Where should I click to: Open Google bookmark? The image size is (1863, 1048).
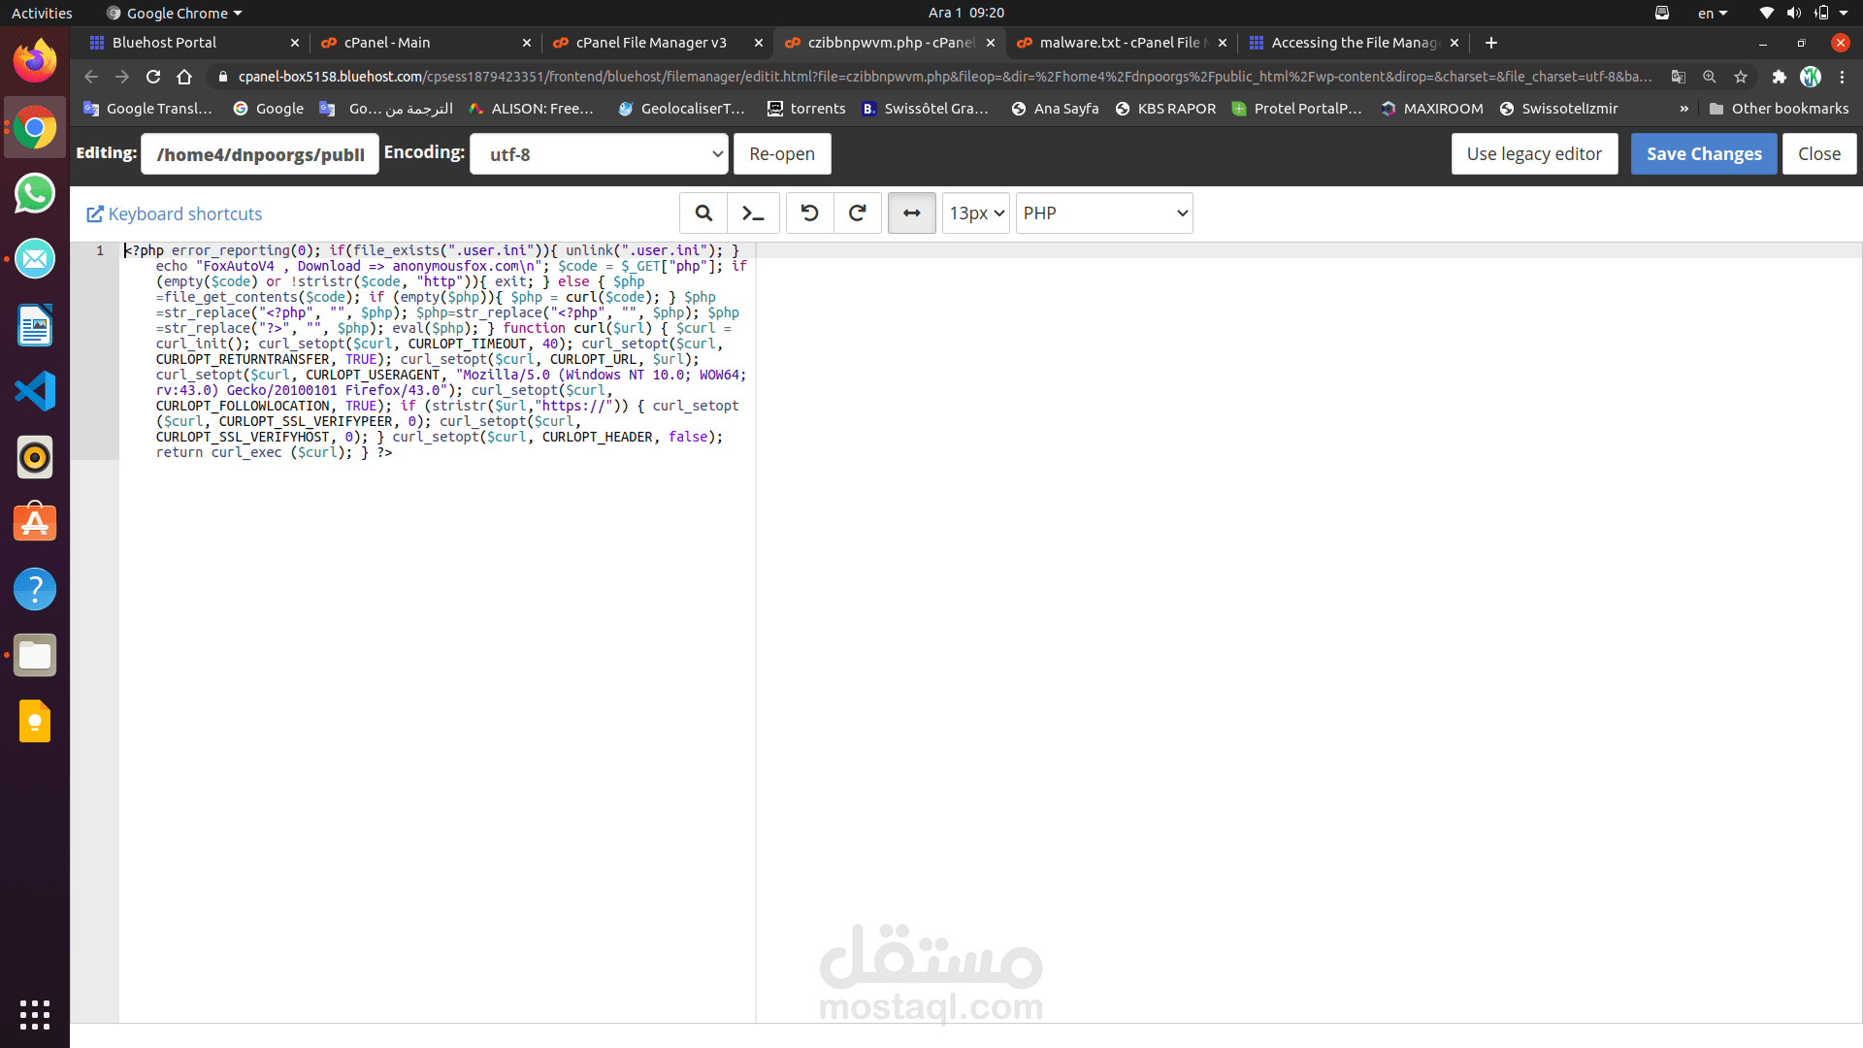(x=269, y=109)
